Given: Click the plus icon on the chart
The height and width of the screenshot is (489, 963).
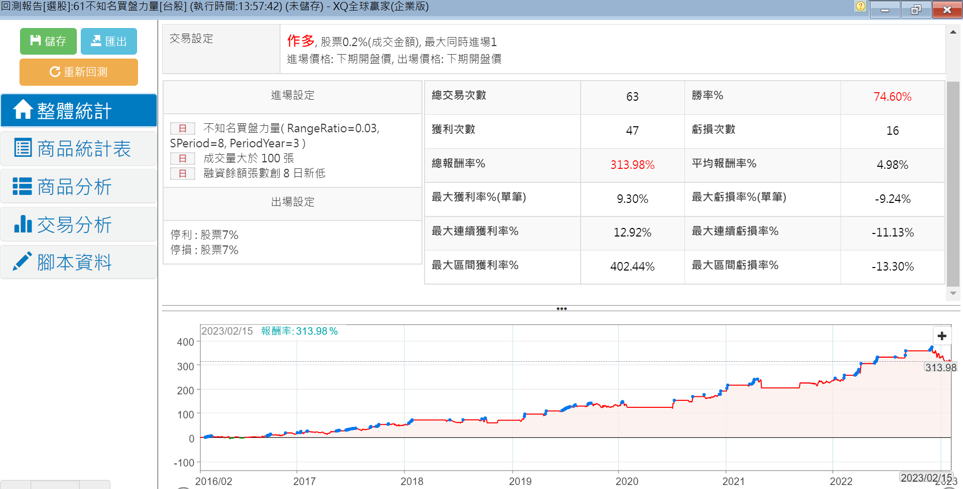Looking at the screenshot, I should click(941, 336).
